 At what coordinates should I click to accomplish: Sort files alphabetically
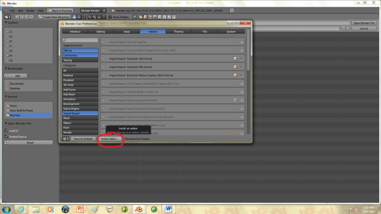pyautogui.click(x=90, y=17)
